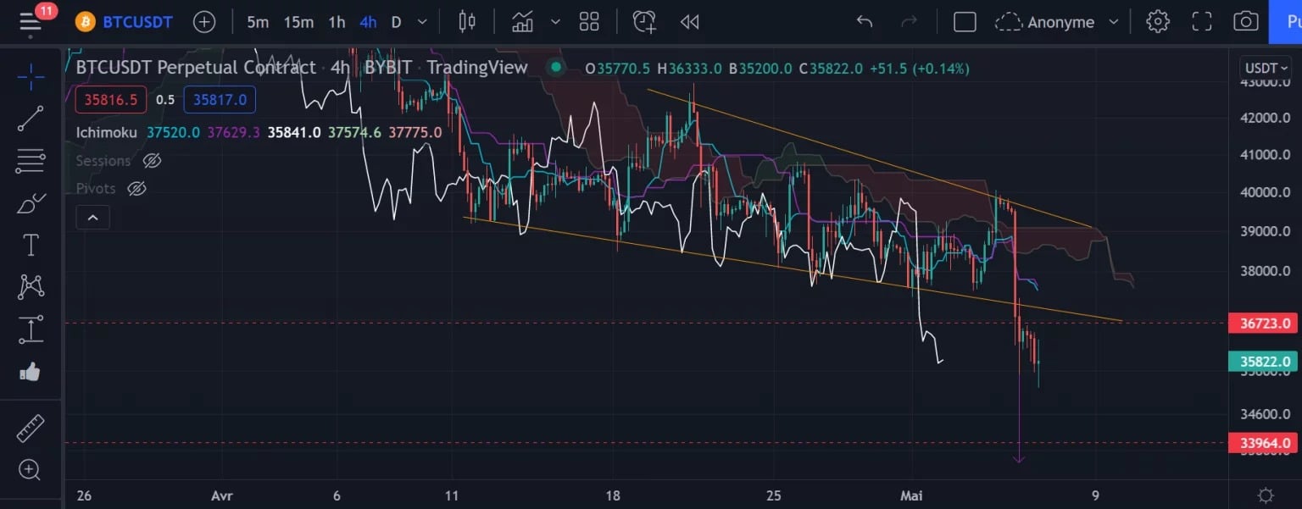The height and width of the screenshot is (509, 1302).
Task: Undo the last chart action
Action: click(864, 22)
